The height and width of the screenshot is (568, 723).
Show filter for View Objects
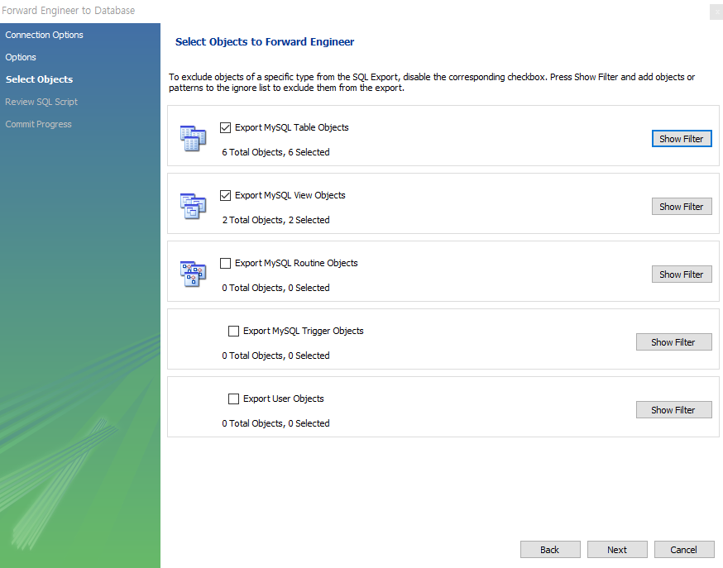click(682, 207)
